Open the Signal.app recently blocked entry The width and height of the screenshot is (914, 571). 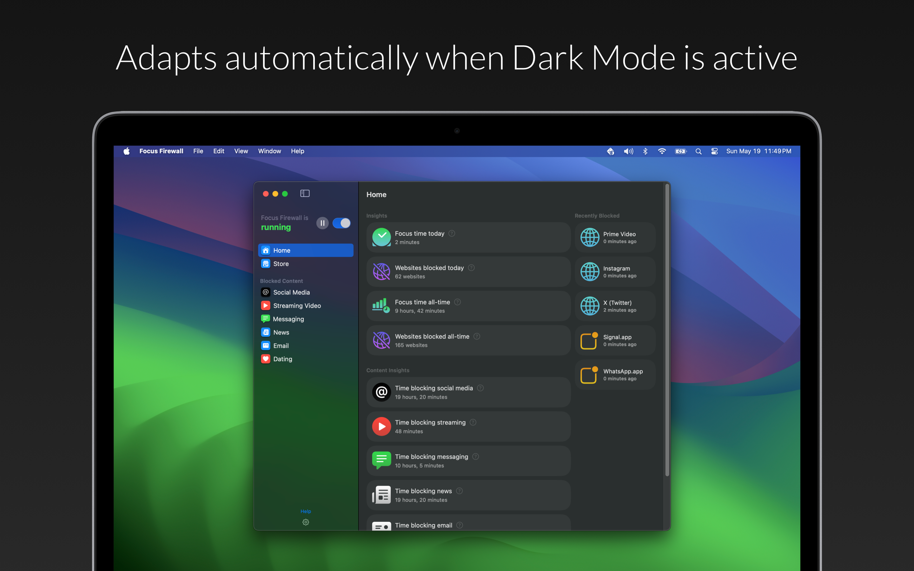[x=615, y=340]
